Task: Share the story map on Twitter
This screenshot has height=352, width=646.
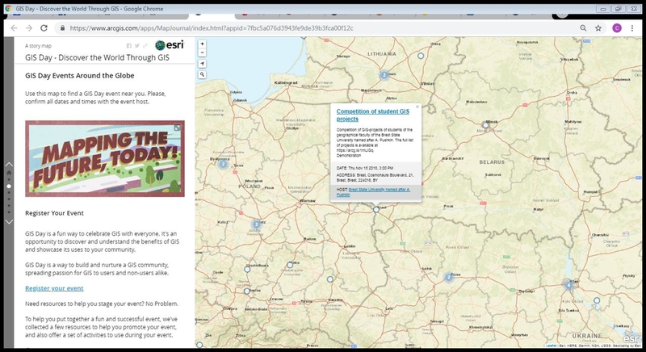Action: click(136, 46)
